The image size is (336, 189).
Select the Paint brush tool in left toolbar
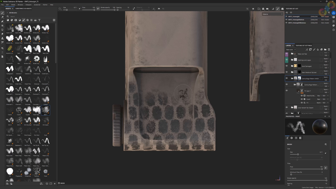pyautogui.click(x=2, y=13)
